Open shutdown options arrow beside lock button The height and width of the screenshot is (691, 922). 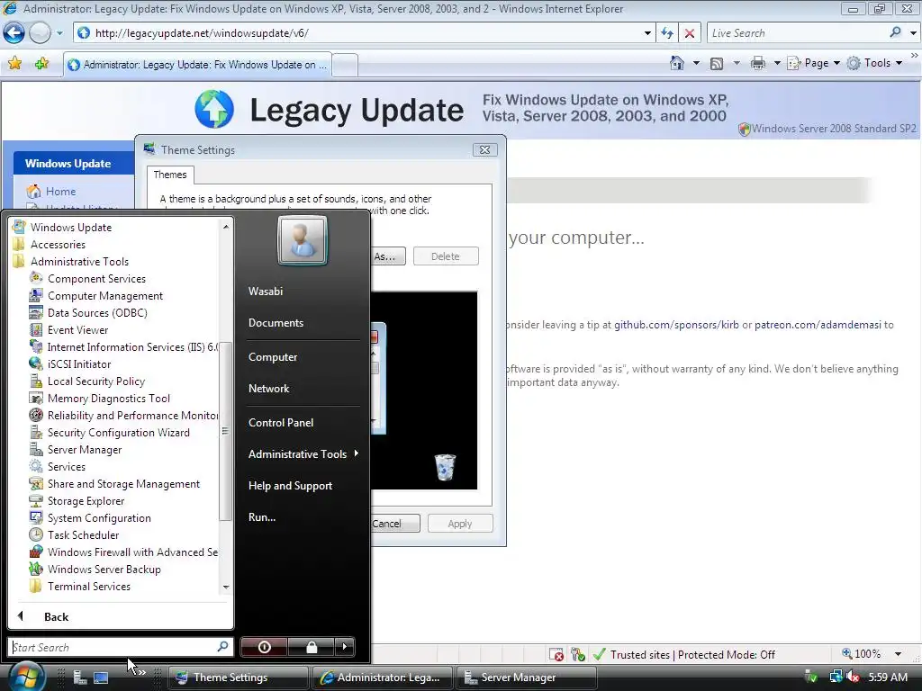345,647
